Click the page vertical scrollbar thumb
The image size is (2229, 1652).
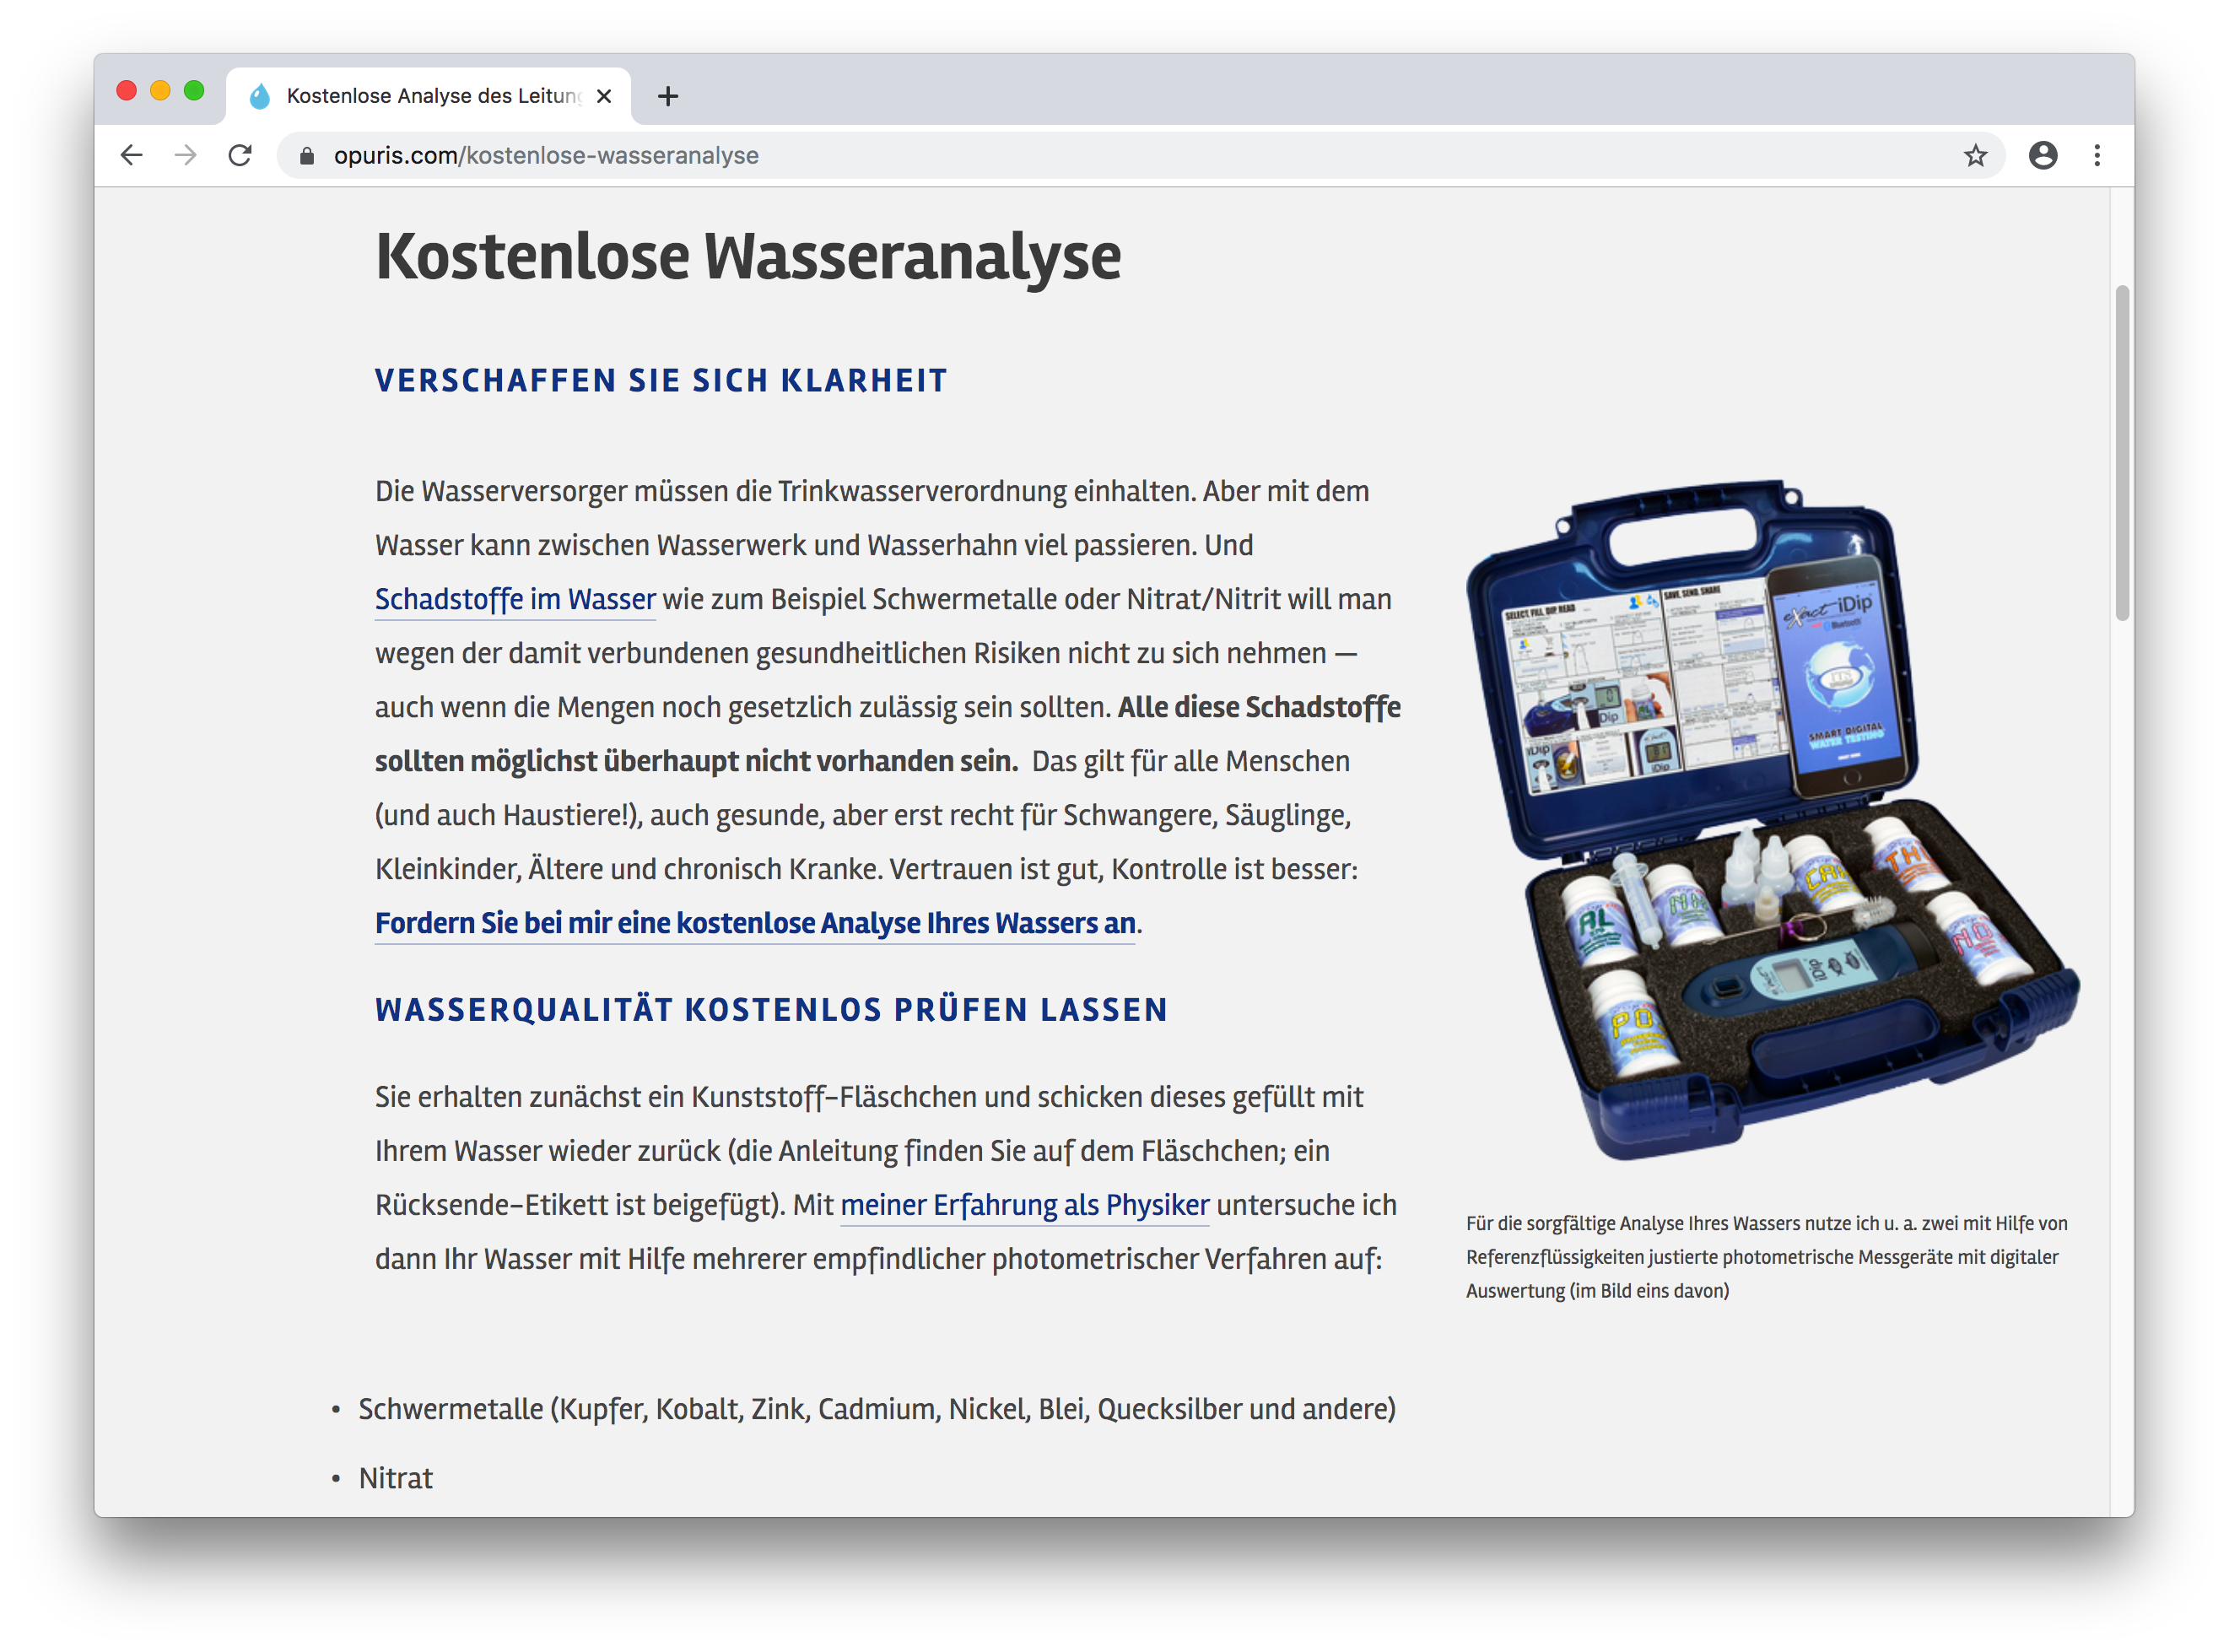pyautogui.click(x=2122, y=453)
